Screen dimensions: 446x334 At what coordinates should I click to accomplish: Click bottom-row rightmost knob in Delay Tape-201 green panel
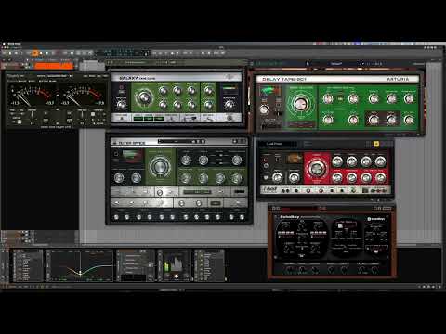pyautogui.click(x=409, y=120)
